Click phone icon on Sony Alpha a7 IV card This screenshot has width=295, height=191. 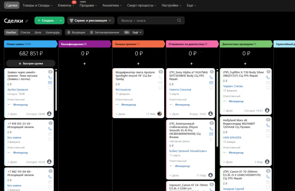coord(211,77)
